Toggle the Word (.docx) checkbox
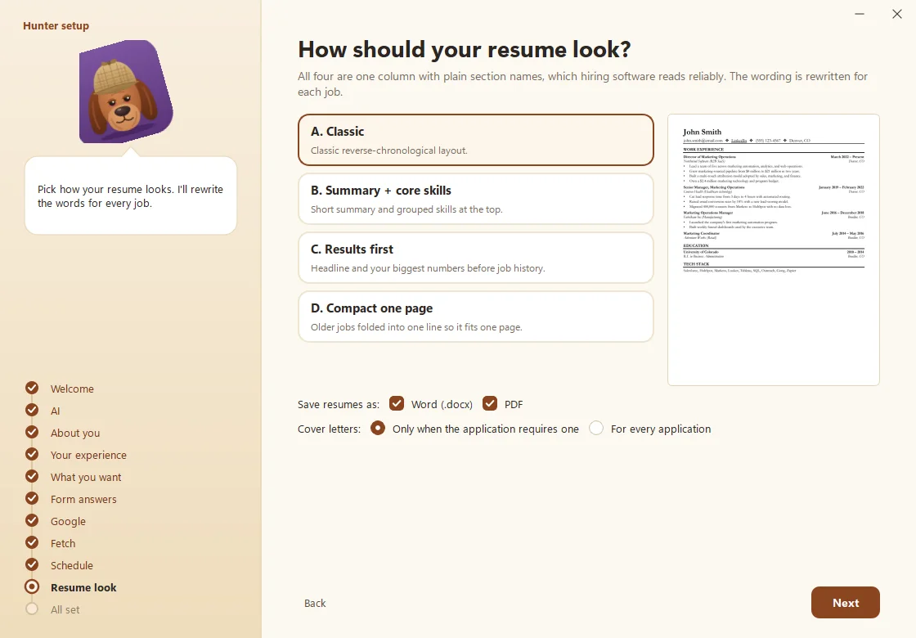916x638 pixels. (397, 404)
